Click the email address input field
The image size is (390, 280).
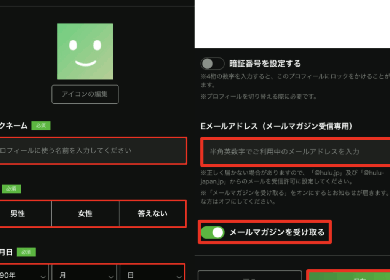pos(296,151)
